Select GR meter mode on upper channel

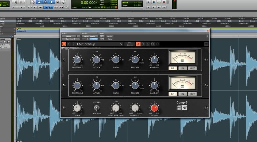coord(173,68)
